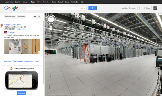The height and width of the screenshot is (96, 162).
Task: Click Directions link under listing
Action: point(8,61)
